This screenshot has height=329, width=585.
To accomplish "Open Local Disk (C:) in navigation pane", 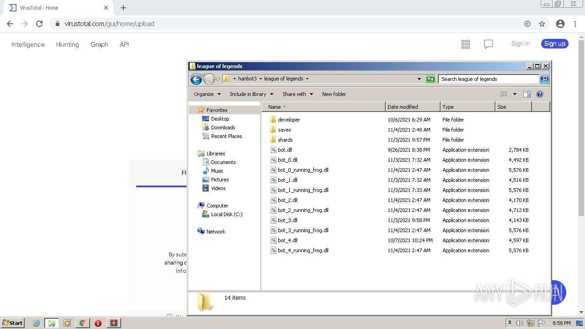I will 227,214.
